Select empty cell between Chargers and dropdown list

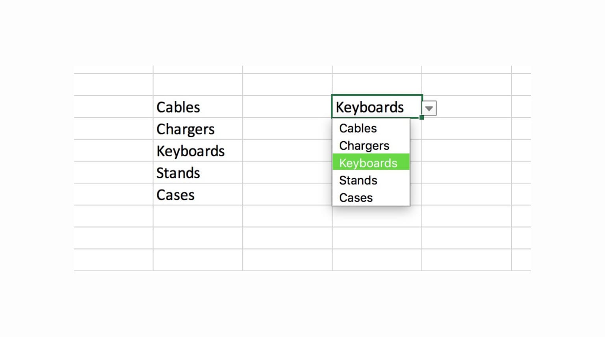click(x=288, y=128)
